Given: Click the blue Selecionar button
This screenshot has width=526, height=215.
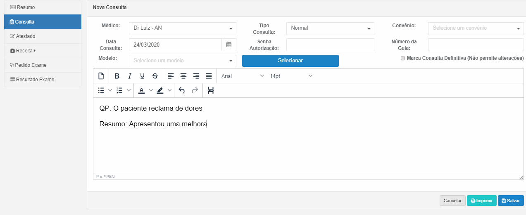Looking at the screenshot, I should click(x=290, y=61).
